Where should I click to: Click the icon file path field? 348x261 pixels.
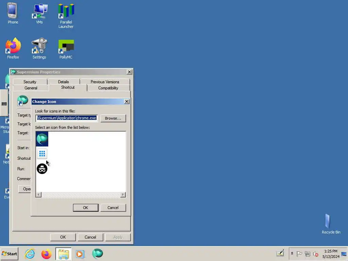[67, 118]
